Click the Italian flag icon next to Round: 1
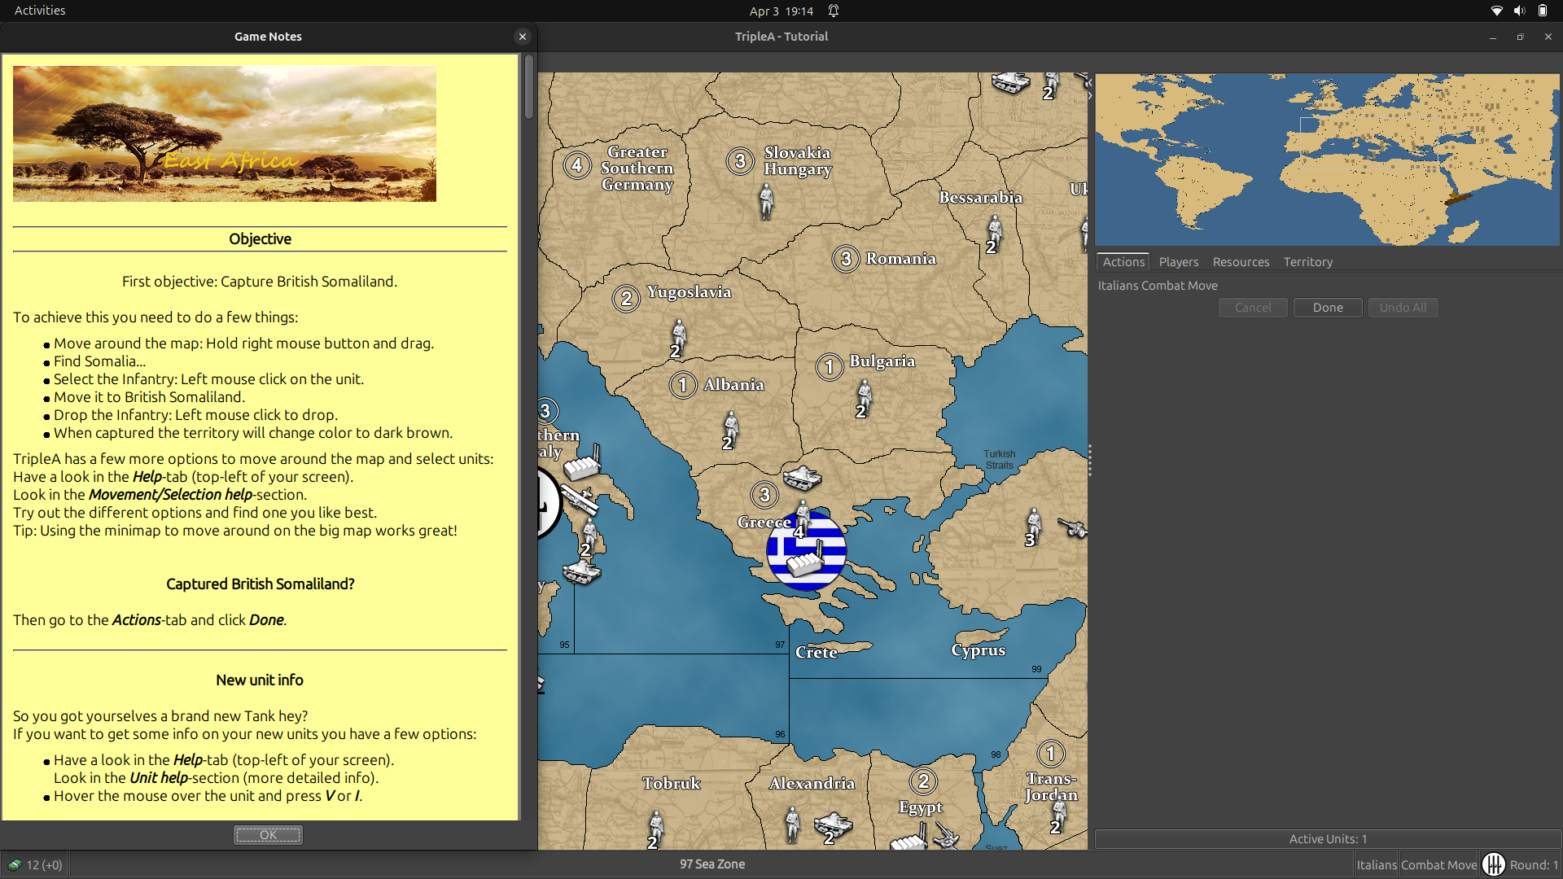 tap(1495, 864)
